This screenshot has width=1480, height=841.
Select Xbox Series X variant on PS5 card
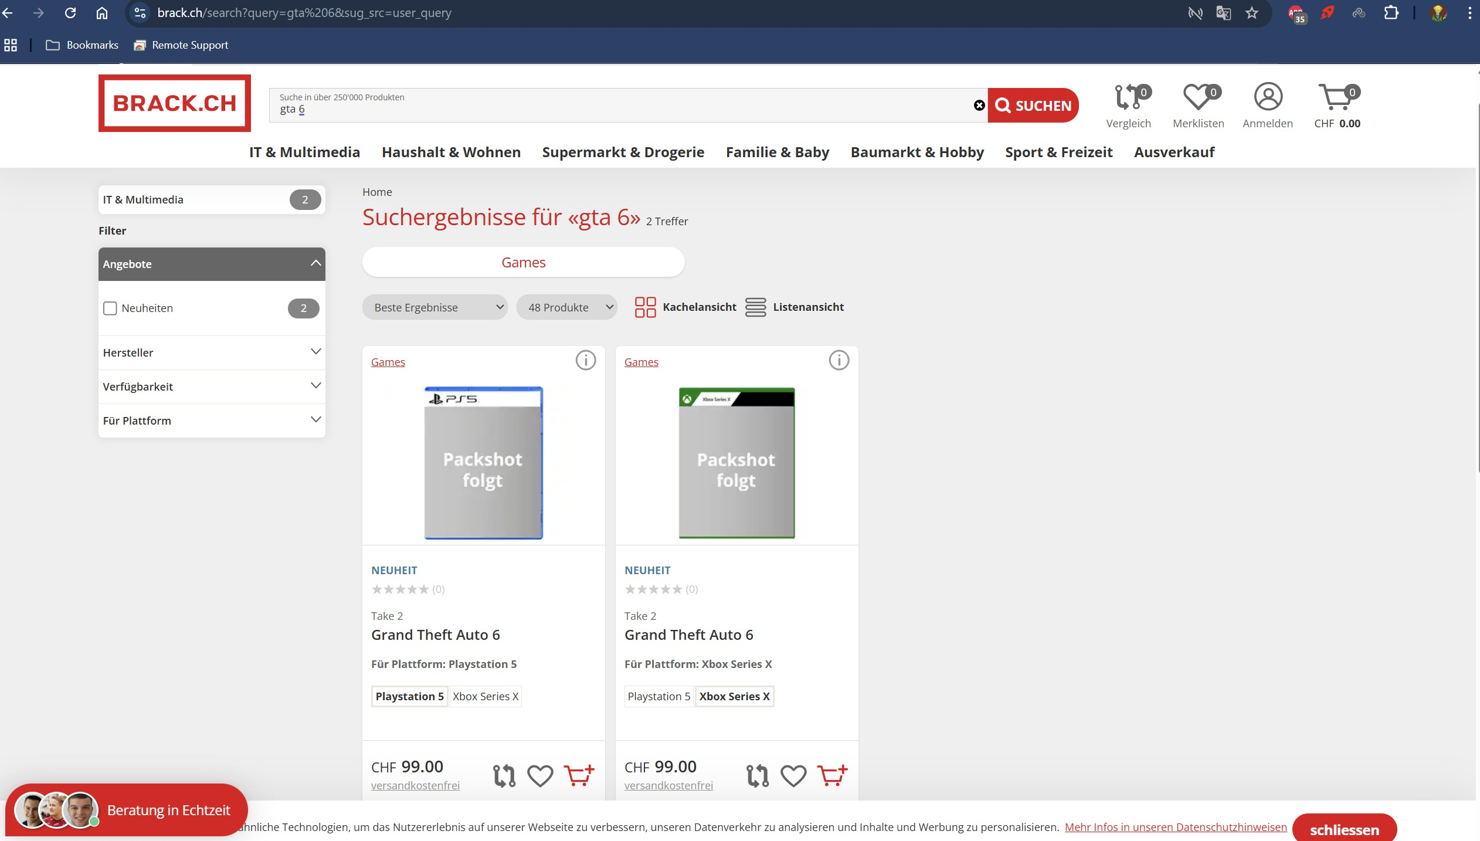coord(486,696)
